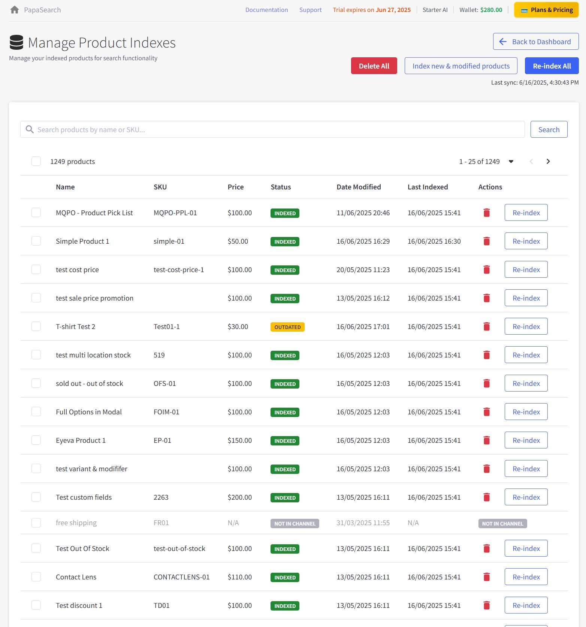586x627 pixels.
Task: Trash icon for Test Out Of Stock
Action: click(487, 548)
